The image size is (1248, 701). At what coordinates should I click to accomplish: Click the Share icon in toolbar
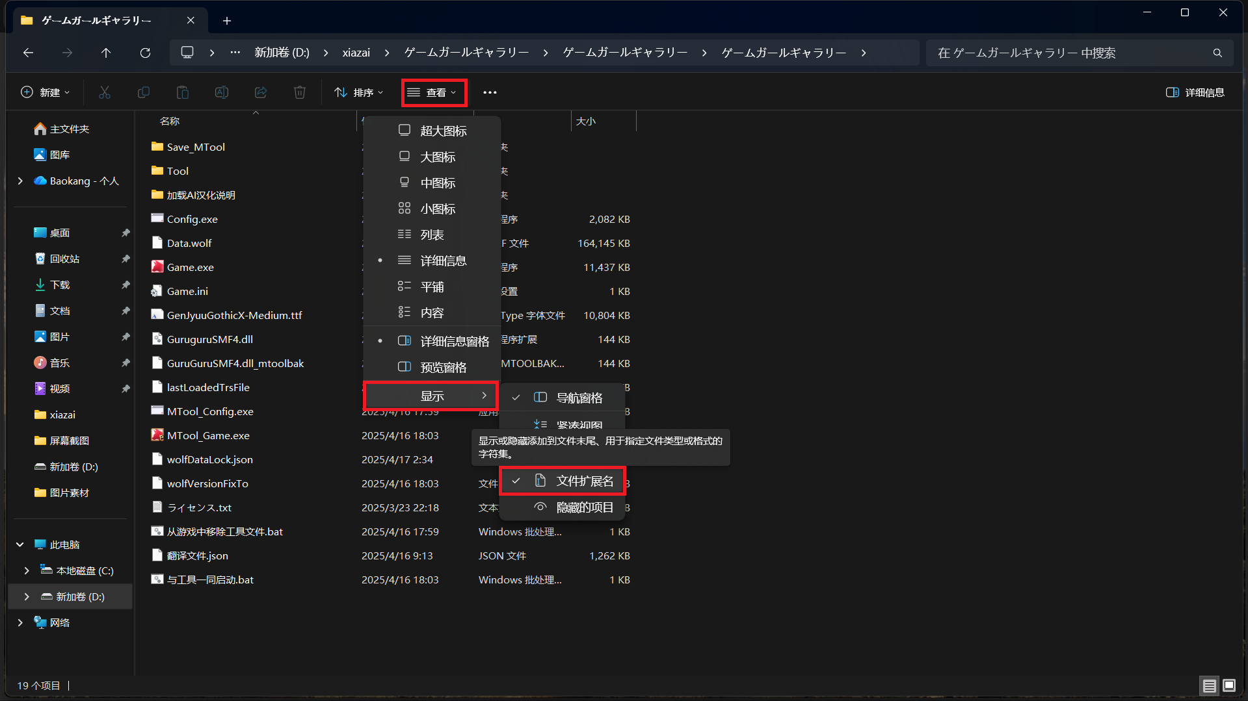click(x=261, y=92)
